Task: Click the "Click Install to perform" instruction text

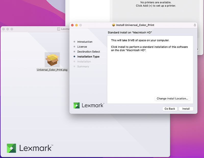Action: [x=149, y=49]
